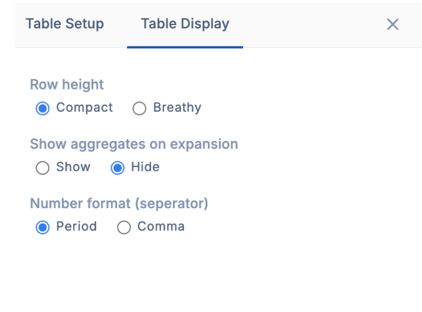422x312 pixels.
Task: Choose the Breathy row height radio button
Action: [x=139, y=109]
